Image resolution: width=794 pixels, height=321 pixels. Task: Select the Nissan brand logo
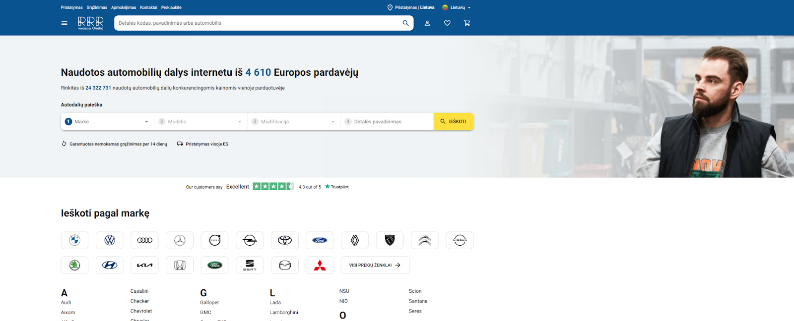tap(460, 240)
